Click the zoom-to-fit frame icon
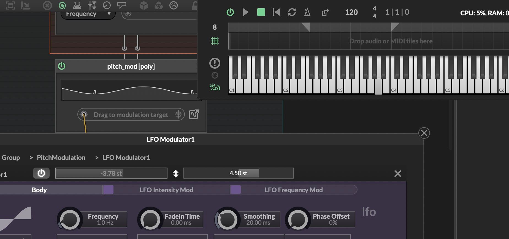Image resolution: width=509 pixels, height=239 pixels. 10,5
